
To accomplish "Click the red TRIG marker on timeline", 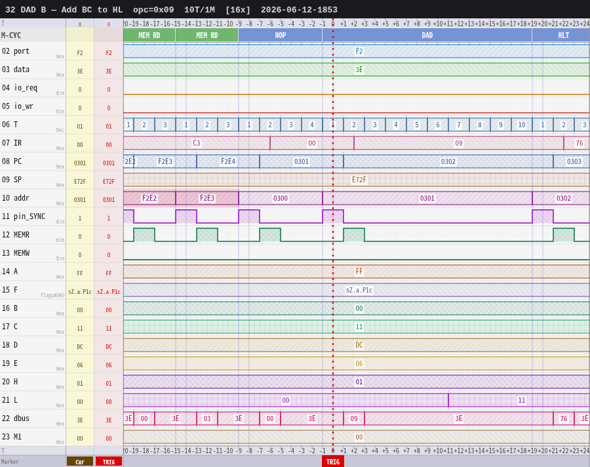I will [x=332, y=462].
